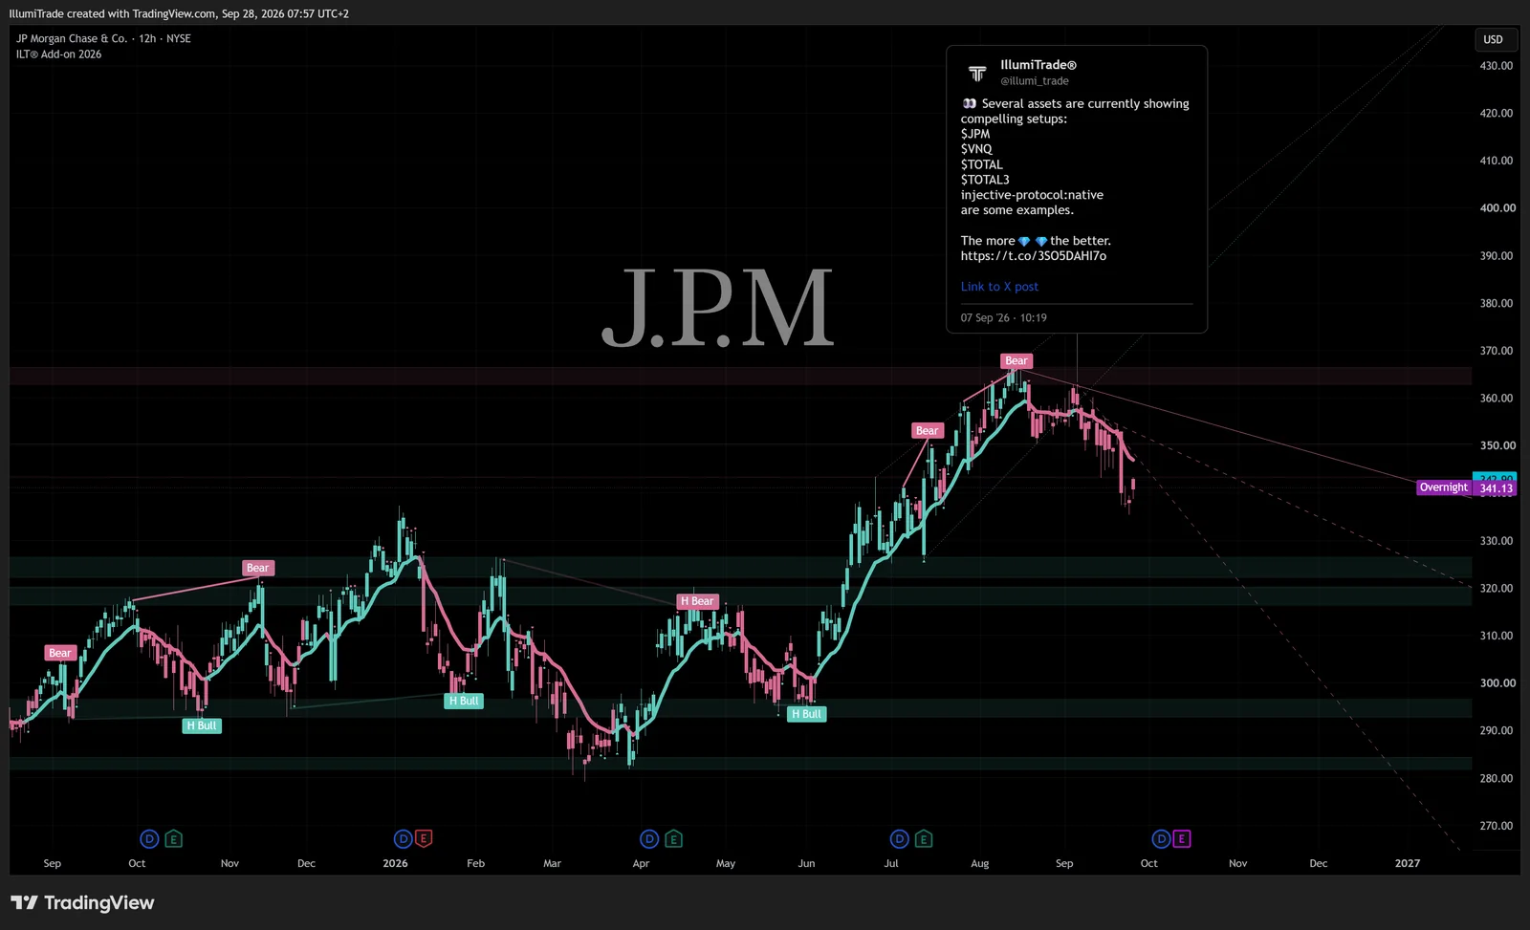Select the dividend D marker in April

tap(649, 839)
